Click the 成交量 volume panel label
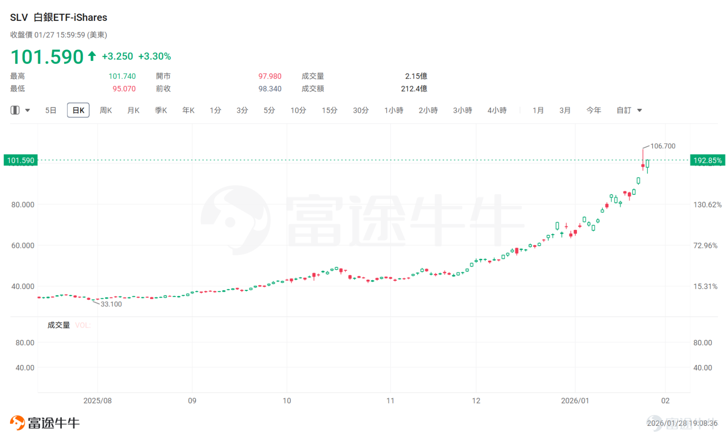Viewport: 728px width, 440px height. click(x=59, y=325)
